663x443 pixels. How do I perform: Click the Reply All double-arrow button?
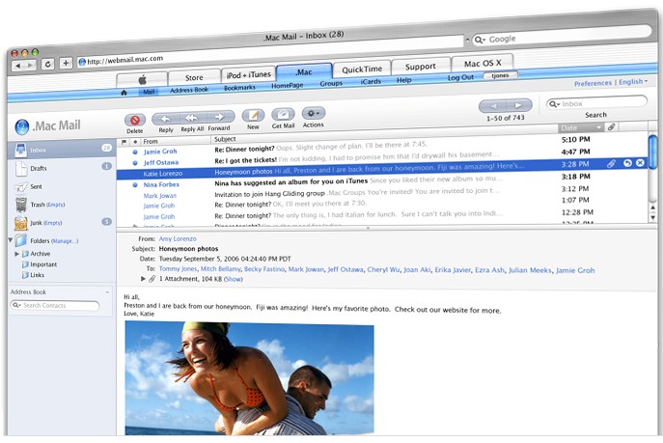click(x=192, y=118)
